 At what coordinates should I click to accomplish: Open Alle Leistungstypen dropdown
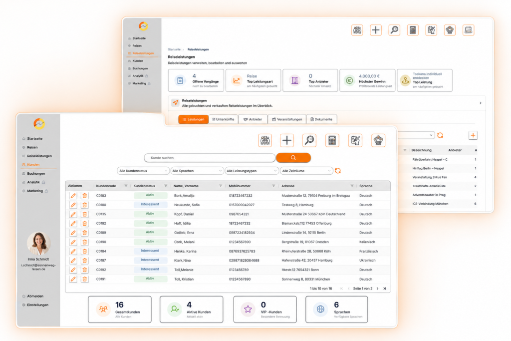(x=252, y=171)
